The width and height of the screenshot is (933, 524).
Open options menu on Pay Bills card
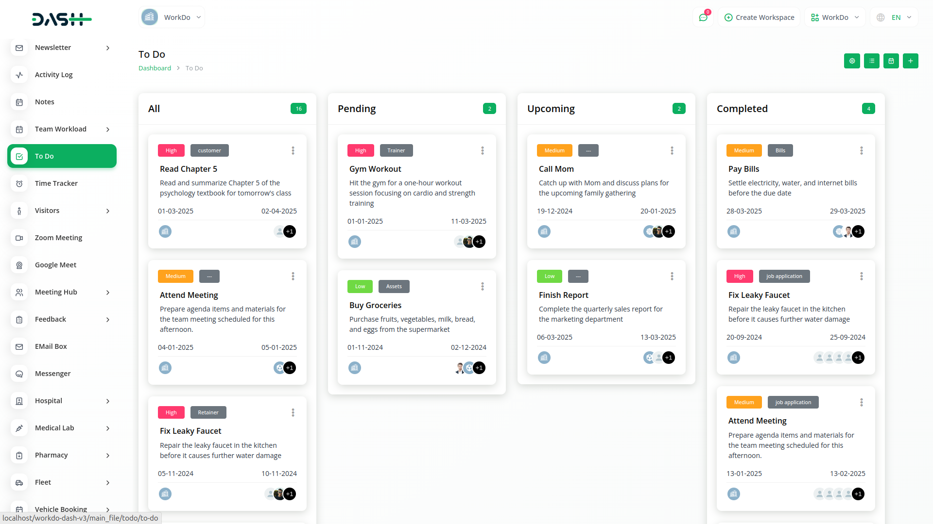[x=861, y=150]
